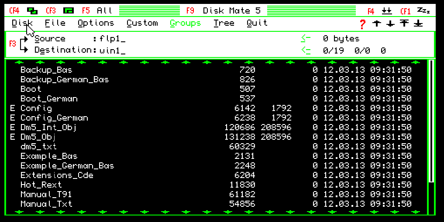444x222 pixels.
Task: Click the jump-to-top arrow icon
Action: (x=404, y=24)
